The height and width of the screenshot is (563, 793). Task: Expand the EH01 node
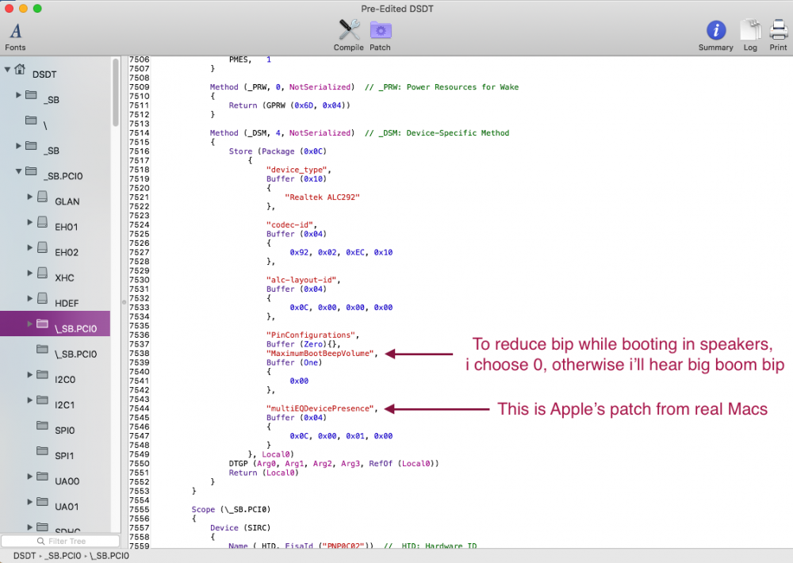pos(30,221)
